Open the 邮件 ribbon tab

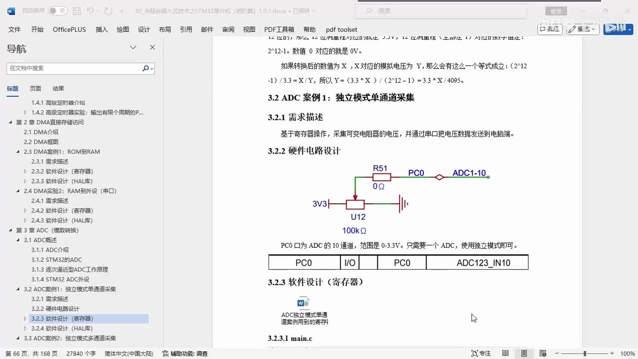coord(207,29)
